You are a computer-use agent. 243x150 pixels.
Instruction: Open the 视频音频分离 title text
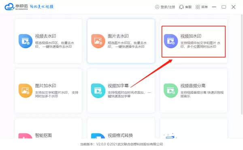click(x=193, y=86)
